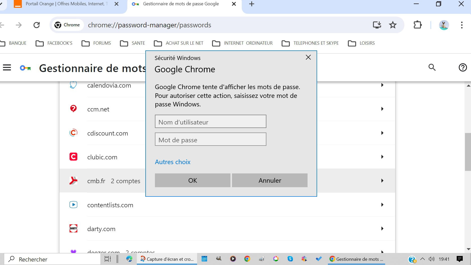Screen dimensions: 471x265
Task: Open BANQUE bookmarks folder
Action: 13,43
